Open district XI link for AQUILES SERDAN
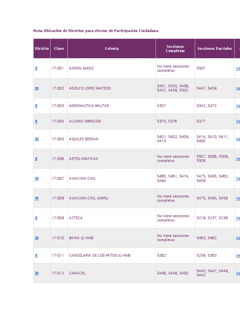The image size is (240, 320). pos(37,139)
